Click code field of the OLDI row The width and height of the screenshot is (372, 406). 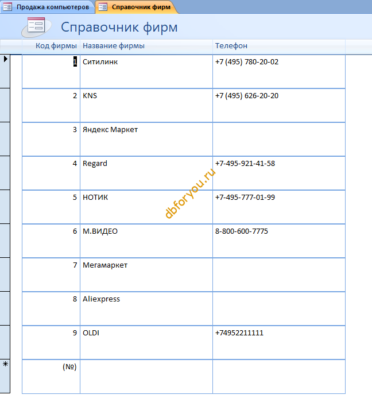pyautogui.click(x=51, y=343)
